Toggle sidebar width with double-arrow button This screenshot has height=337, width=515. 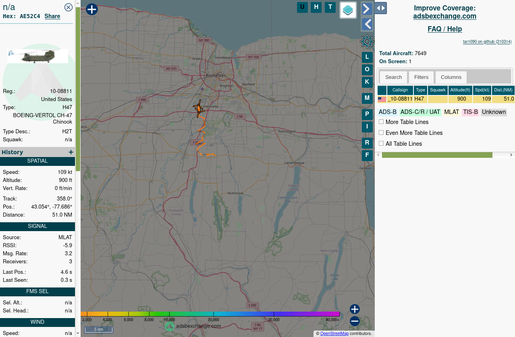click(381, 8)
